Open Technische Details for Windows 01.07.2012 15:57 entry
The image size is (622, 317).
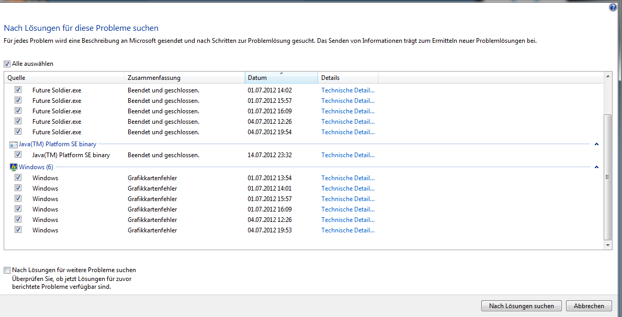348,199
